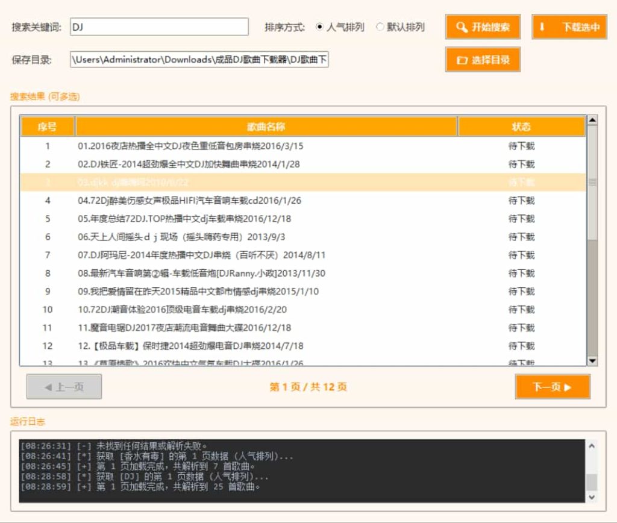Click the log panel scroll down arrow

pos(592,498)
